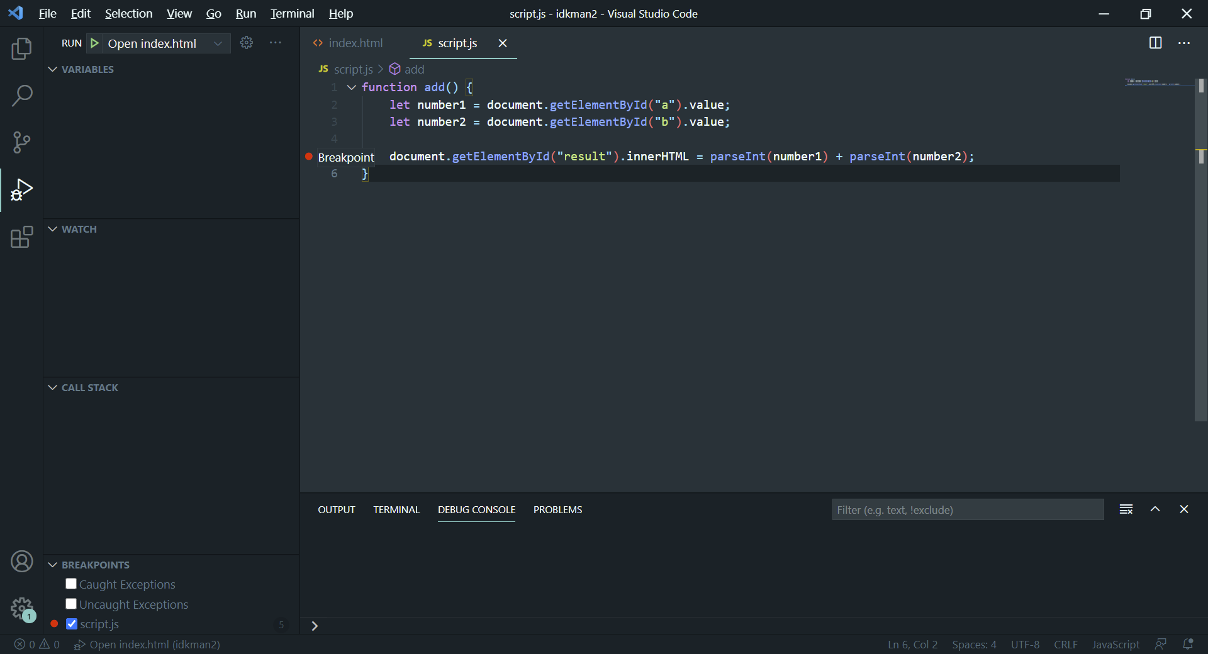Collapse the add function code fold
This screenshot has height=654, width=1208.
click(x=351, y=87)
